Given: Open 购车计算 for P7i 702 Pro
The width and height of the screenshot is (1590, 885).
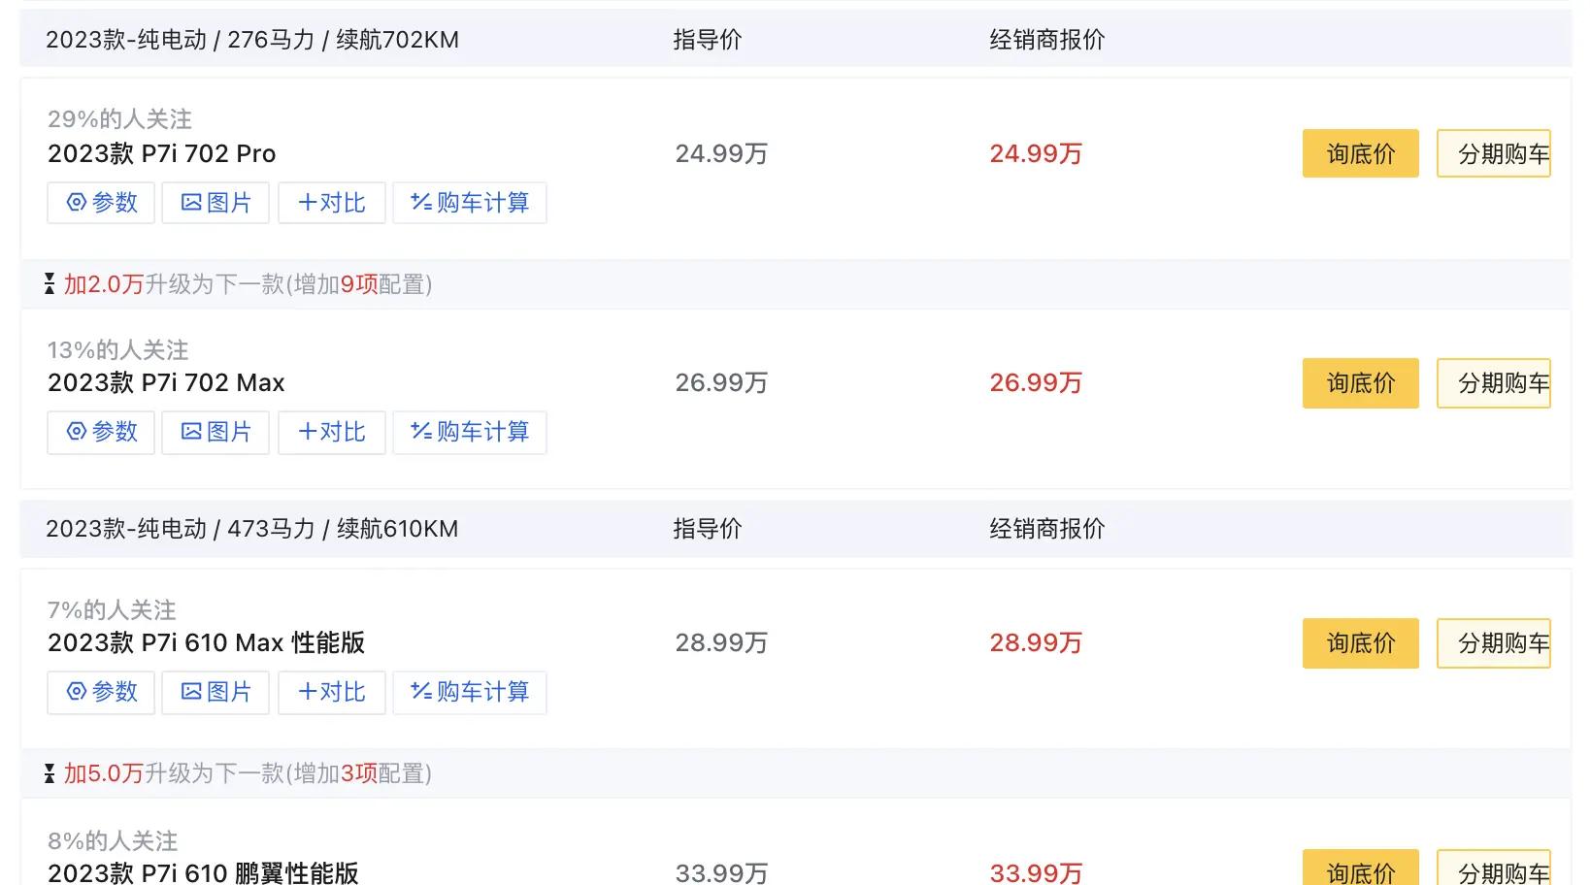Looking at the screenshot, I should coord(470,203).
